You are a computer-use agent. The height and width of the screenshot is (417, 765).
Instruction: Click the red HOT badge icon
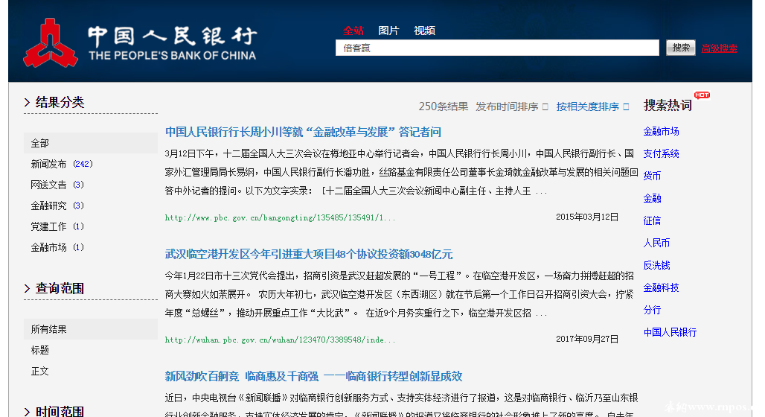[702, 95]
